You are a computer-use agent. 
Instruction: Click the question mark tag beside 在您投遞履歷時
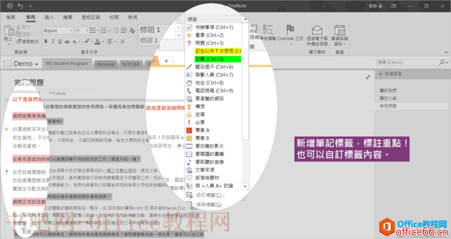7,172
